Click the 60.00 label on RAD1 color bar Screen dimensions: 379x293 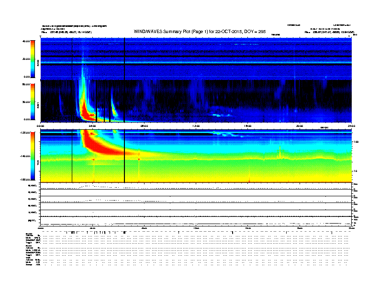click(26, 84)
